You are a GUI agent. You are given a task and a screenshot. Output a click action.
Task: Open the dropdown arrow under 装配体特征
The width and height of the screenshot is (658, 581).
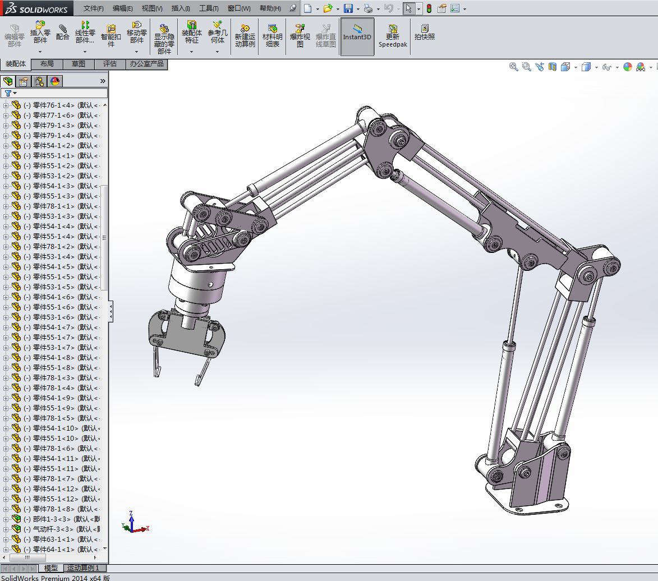(x=191, y=52)
